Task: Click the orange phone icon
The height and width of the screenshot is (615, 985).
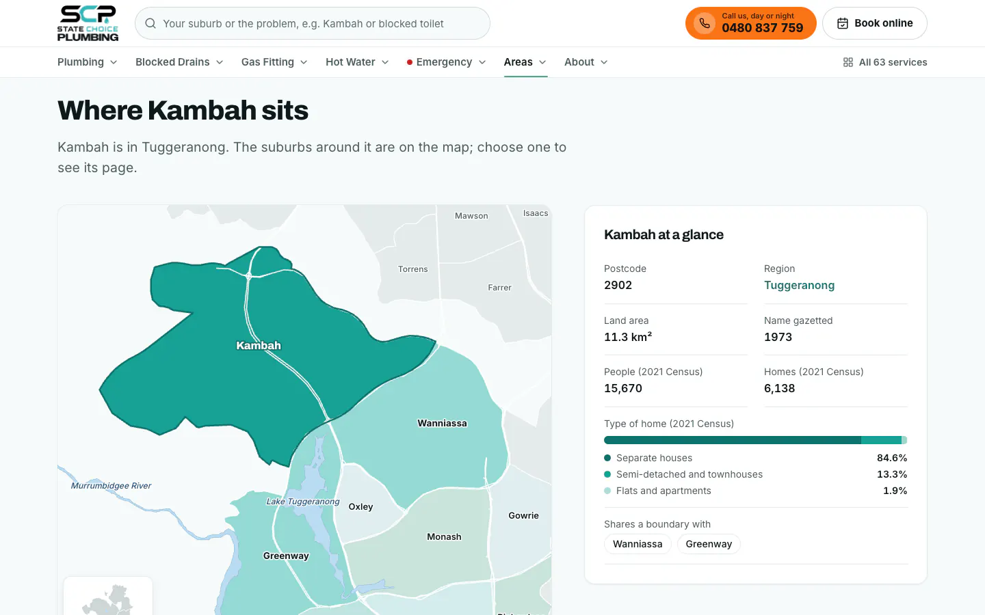Action: [704, 23]
